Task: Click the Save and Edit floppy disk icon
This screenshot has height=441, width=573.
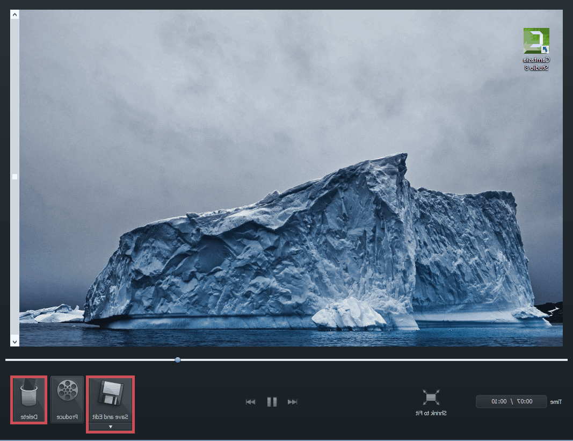Action: [x=111, y=393]
